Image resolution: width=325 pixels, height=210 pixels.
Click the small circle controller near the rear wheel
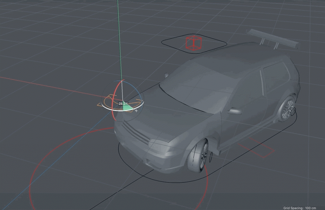click(293, 112)
